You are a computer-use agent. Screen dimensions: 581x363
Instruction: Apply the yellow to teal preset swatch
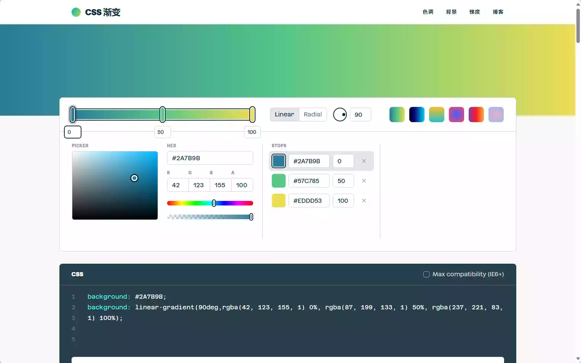pyautogui.click(x=437, y=115)
